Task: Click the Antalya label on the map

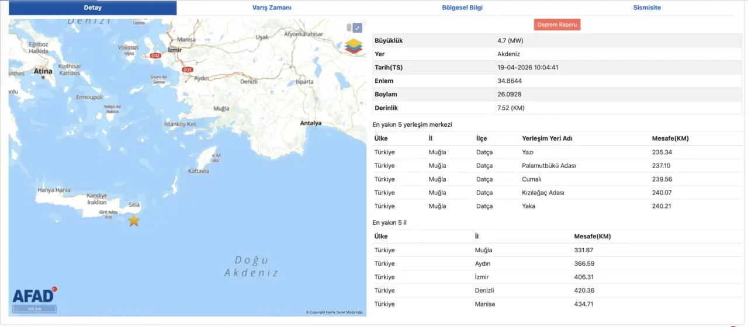Action: coord(310,123)
